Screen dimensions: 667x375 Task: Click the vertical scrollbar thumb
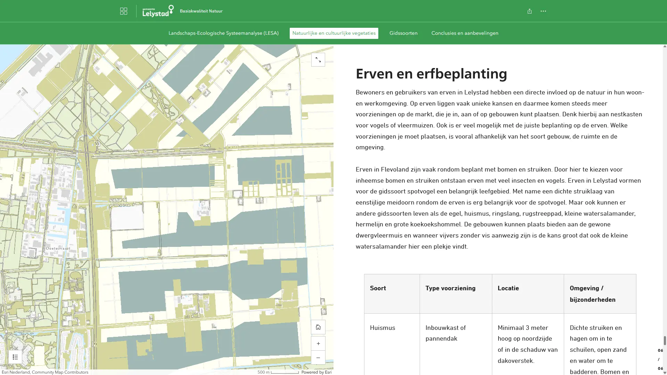point(665,340)
